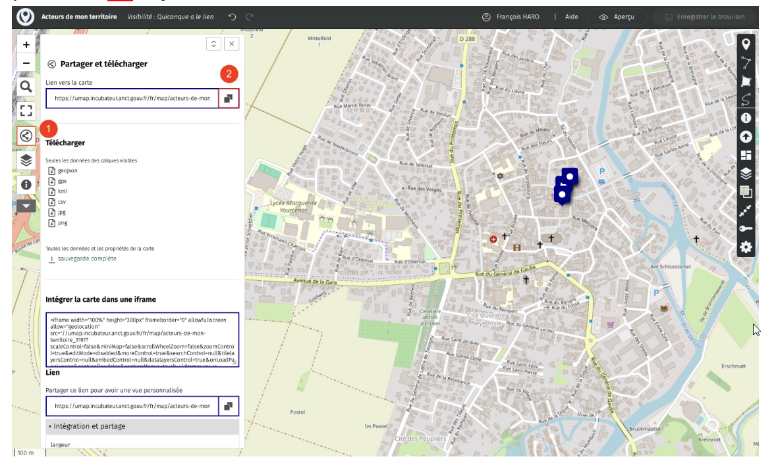Select the draw marker tool
The height and width of the screenshot is (465, 776).
point(746,45)
